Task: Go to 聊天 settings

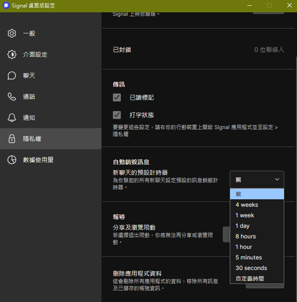Action: pos(51,75)
